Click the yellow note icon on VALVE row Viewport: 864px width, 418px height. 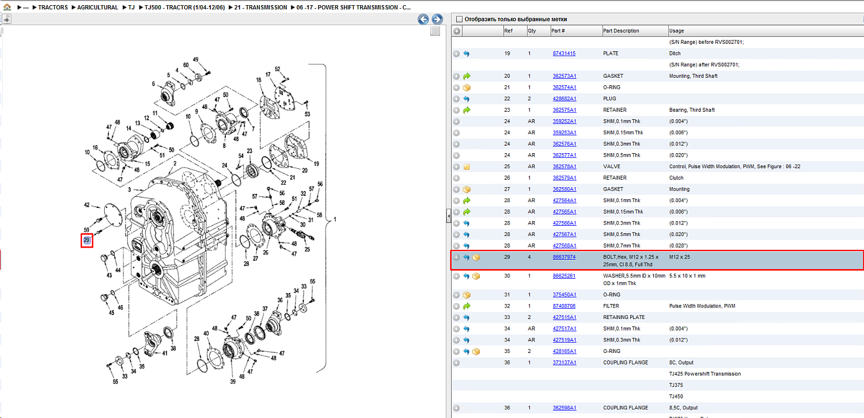coord(467,167)
